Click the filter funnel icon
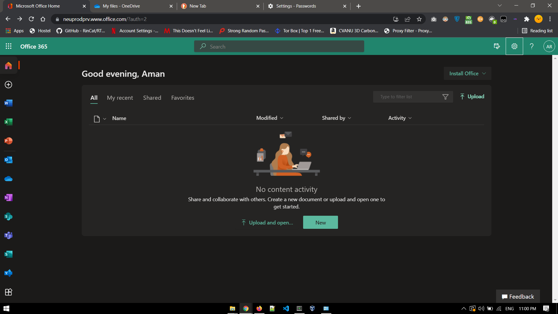The height and width of the screenshot is (314, 558). [445, 97]
